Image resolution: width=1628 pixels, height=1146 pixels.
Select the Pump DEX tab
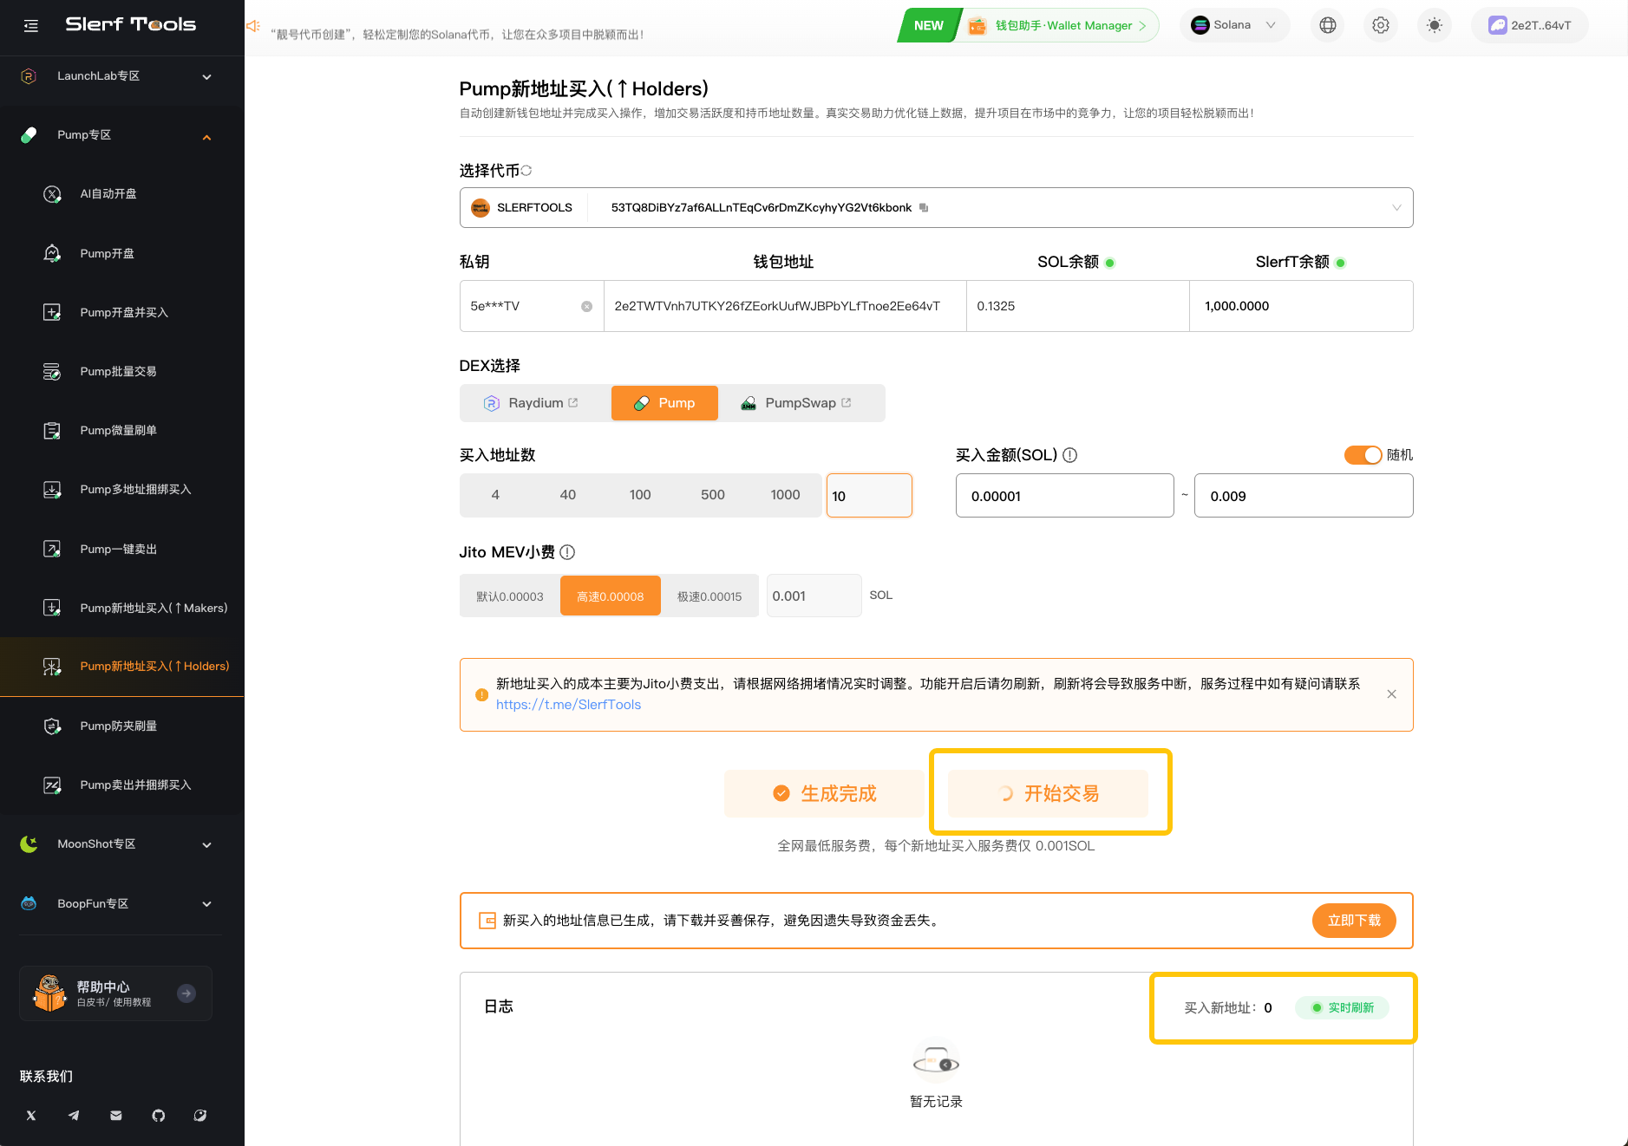point(664,403)
